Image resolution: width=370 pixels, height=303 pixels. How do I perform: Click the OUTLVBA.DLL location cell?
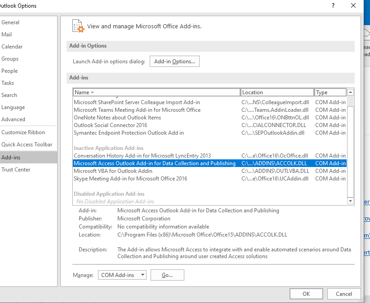pos(276,171)
